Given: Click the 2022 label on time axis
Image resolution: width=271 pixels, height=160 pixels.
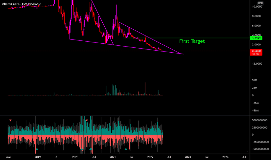Looking at the screenshot, I should (150, 157).
